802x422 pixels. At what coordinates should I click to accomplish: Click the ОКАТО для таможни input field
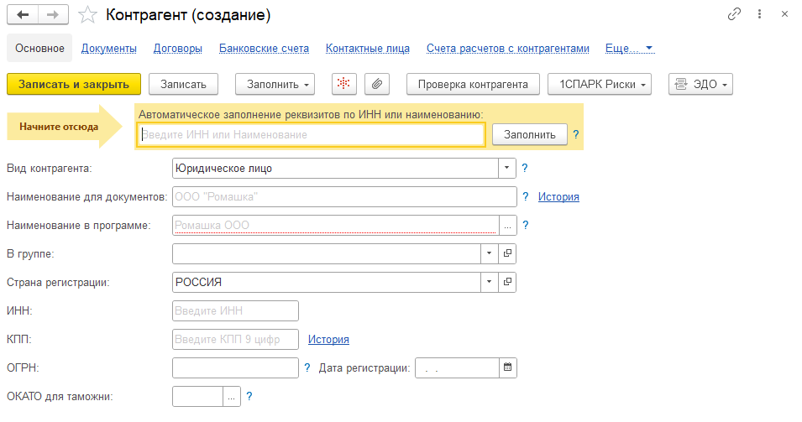pyautogui.click(x=198, y=397)
